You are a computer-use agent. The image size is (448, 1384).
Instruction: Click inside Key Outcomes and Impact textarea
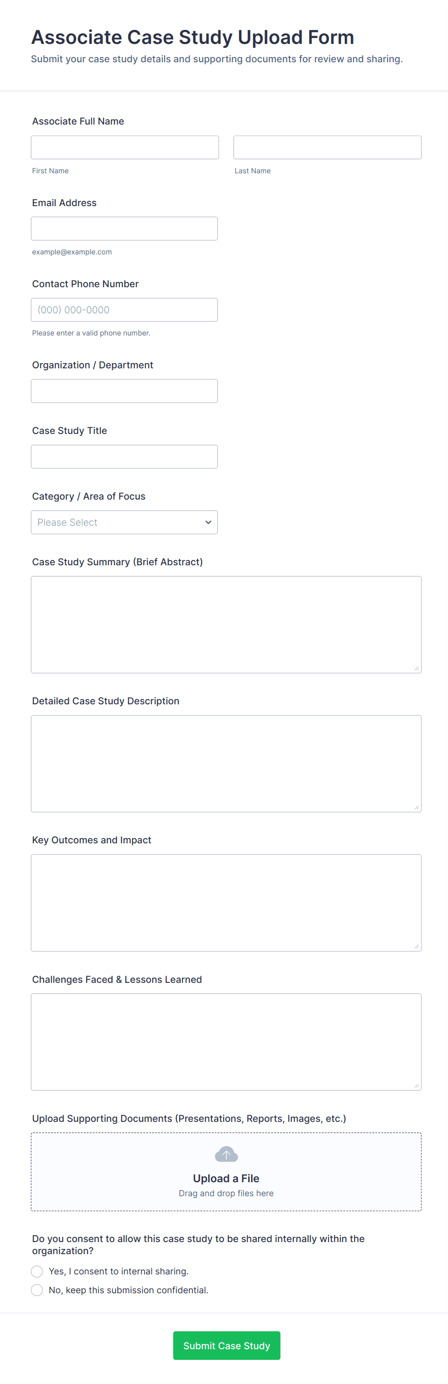click(226, 903)
